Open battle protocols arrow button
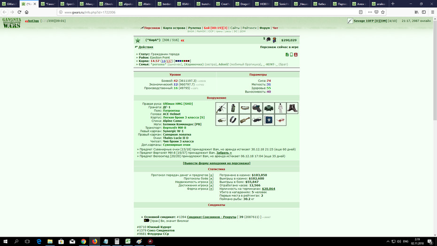The height and width of the screenshot is (246, 437). 211,179
